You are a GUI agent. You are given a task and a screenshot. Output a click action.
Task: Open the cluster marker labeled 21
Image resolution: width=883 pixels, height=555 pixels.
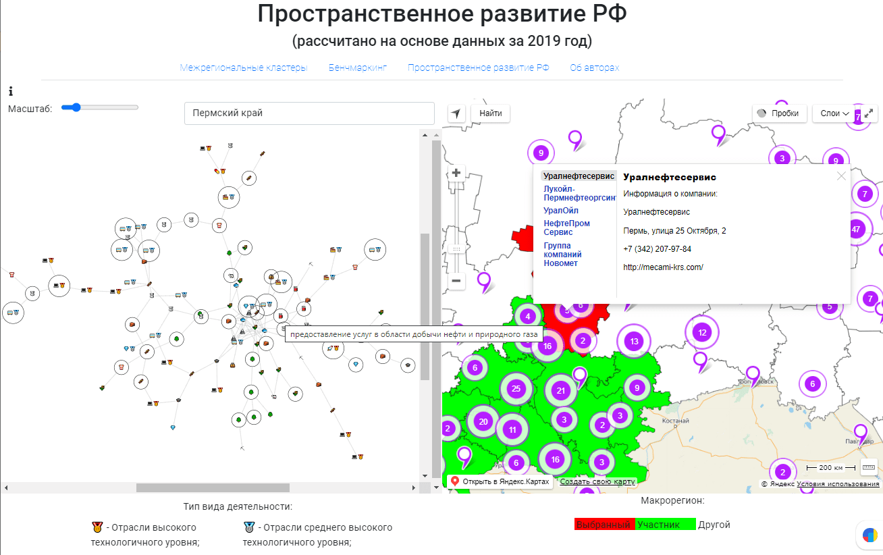point(560,390)
